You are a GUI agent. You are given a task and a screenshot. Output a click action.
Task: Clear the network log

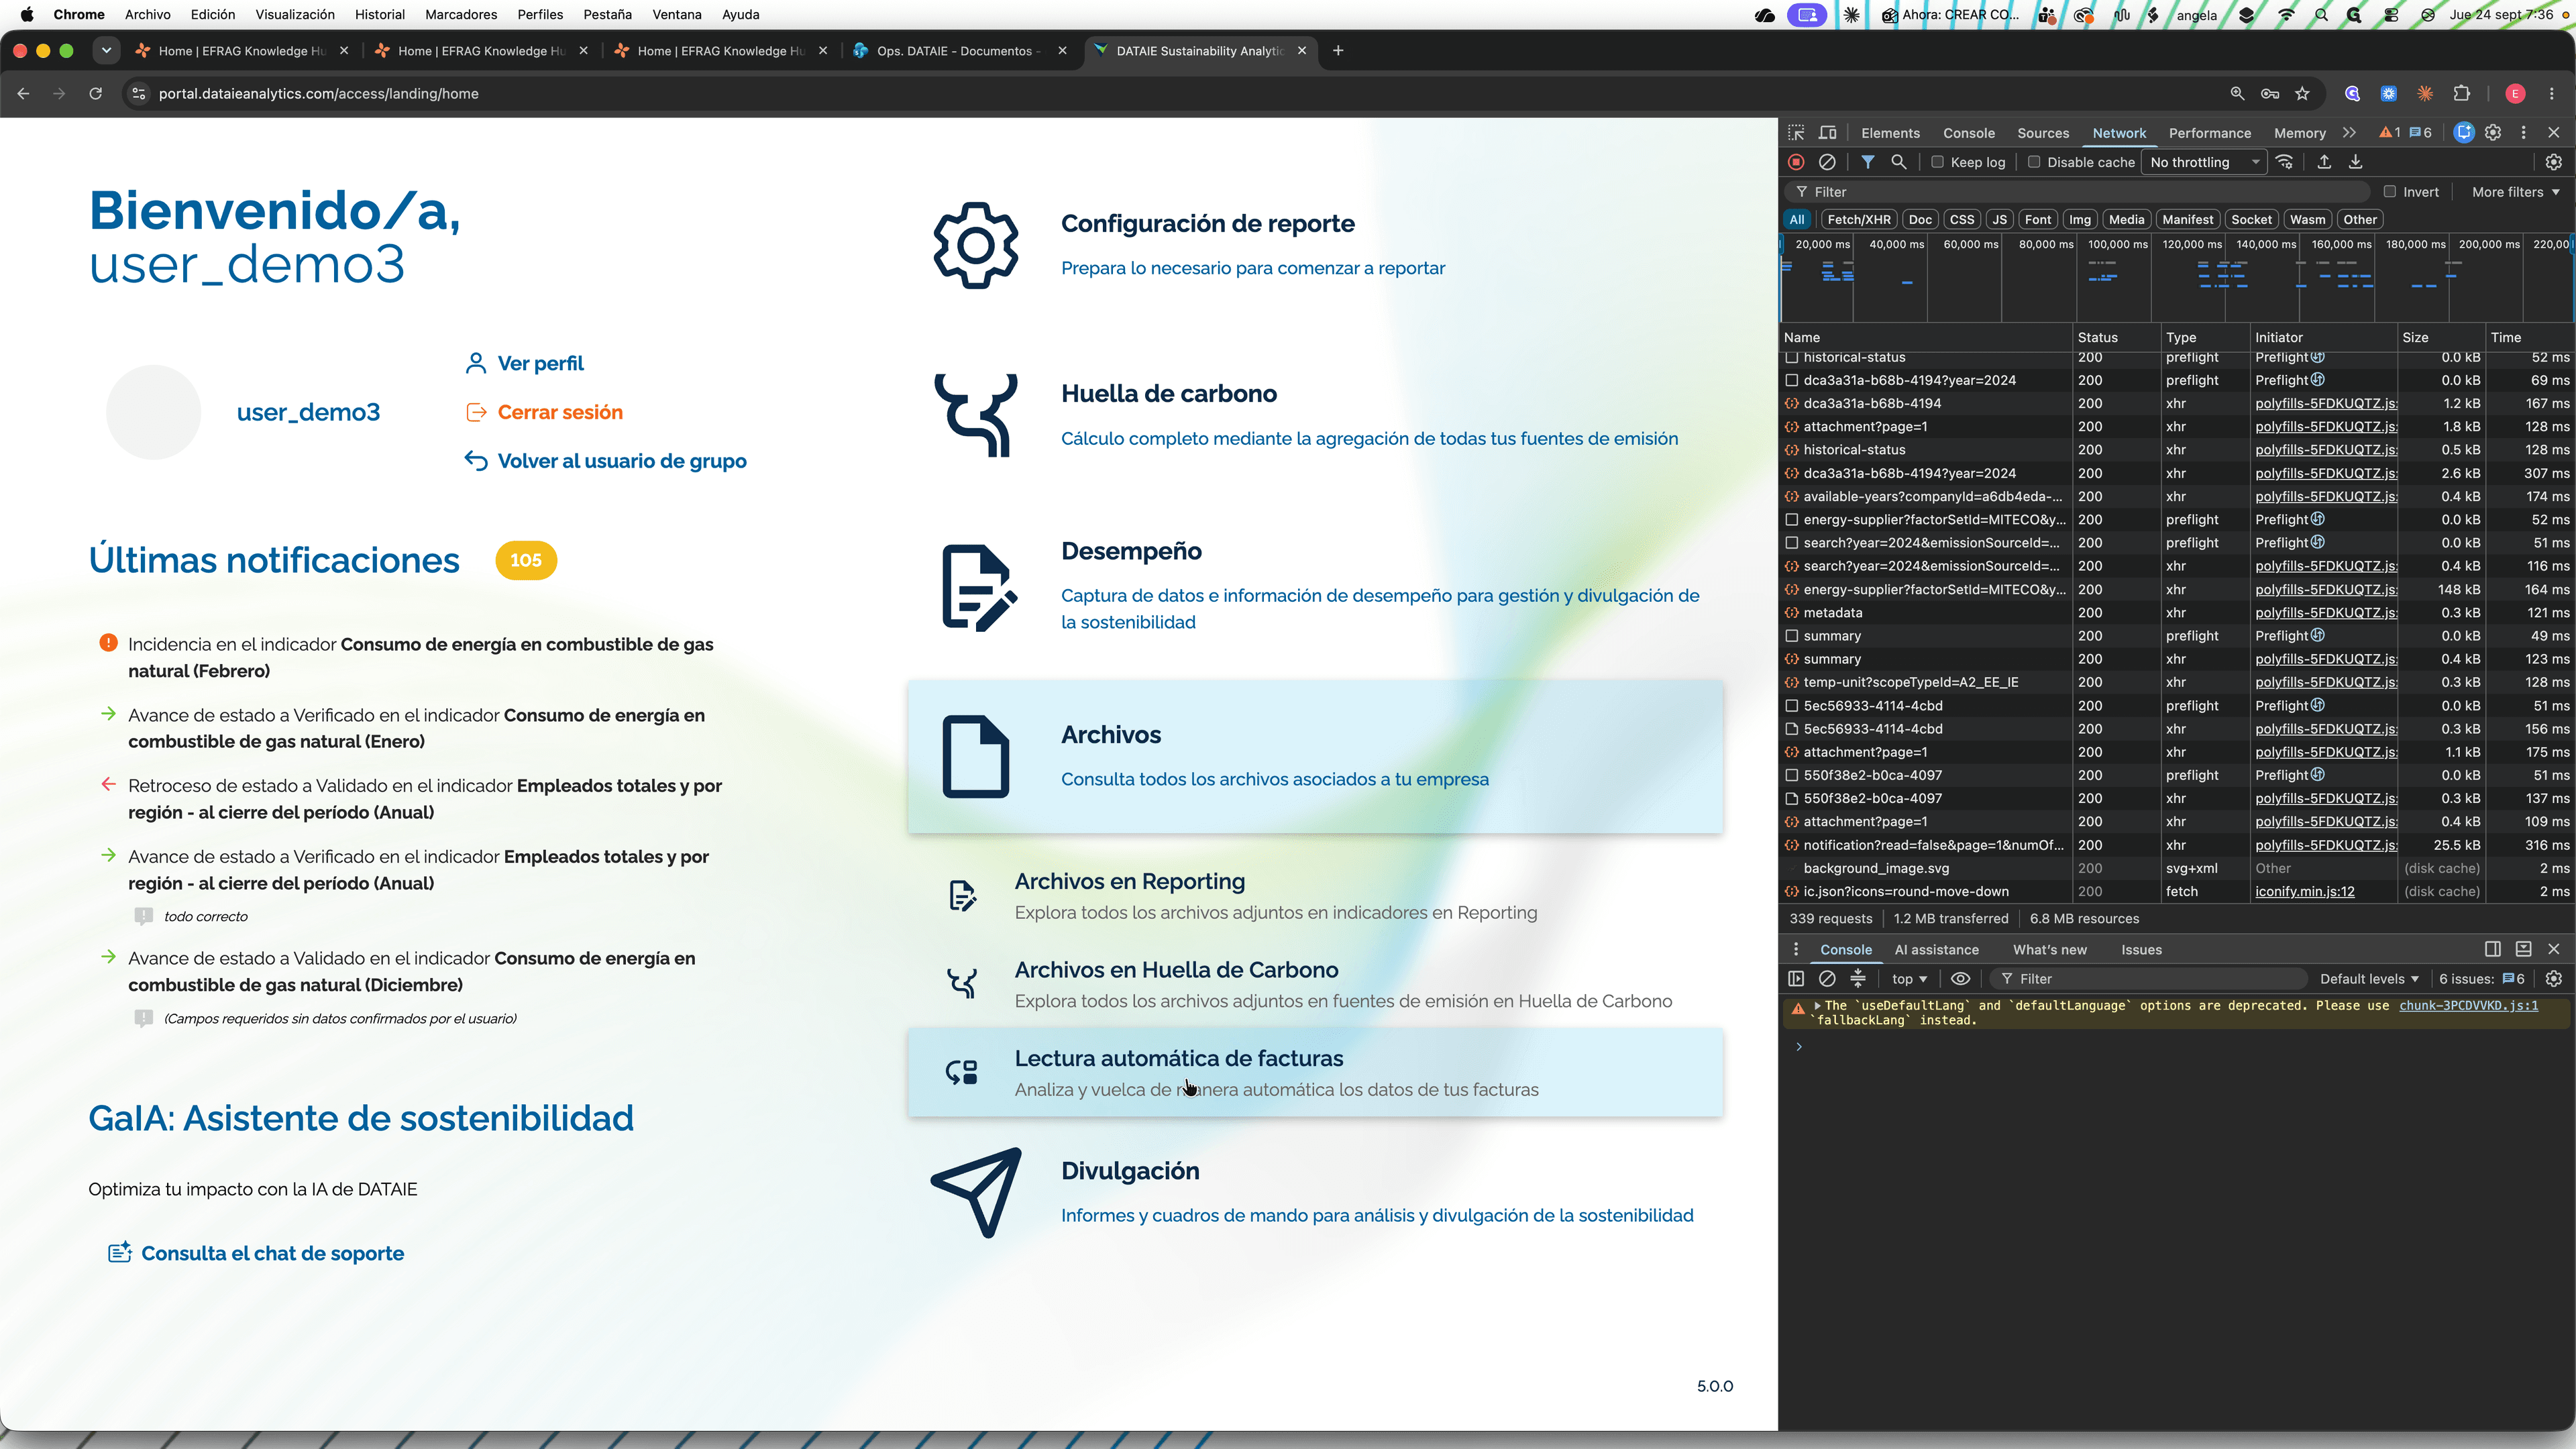click(1827, 162)
